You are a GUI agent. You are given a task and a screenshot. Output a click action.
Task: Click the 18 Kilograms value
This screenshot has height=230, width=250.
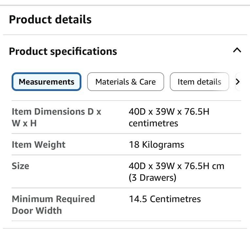point(157,145)
